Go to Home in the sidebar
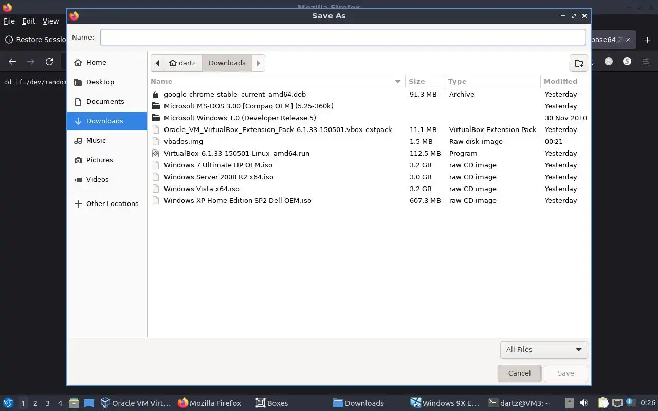This screenshot has width=658, height=411. [106, 62]
